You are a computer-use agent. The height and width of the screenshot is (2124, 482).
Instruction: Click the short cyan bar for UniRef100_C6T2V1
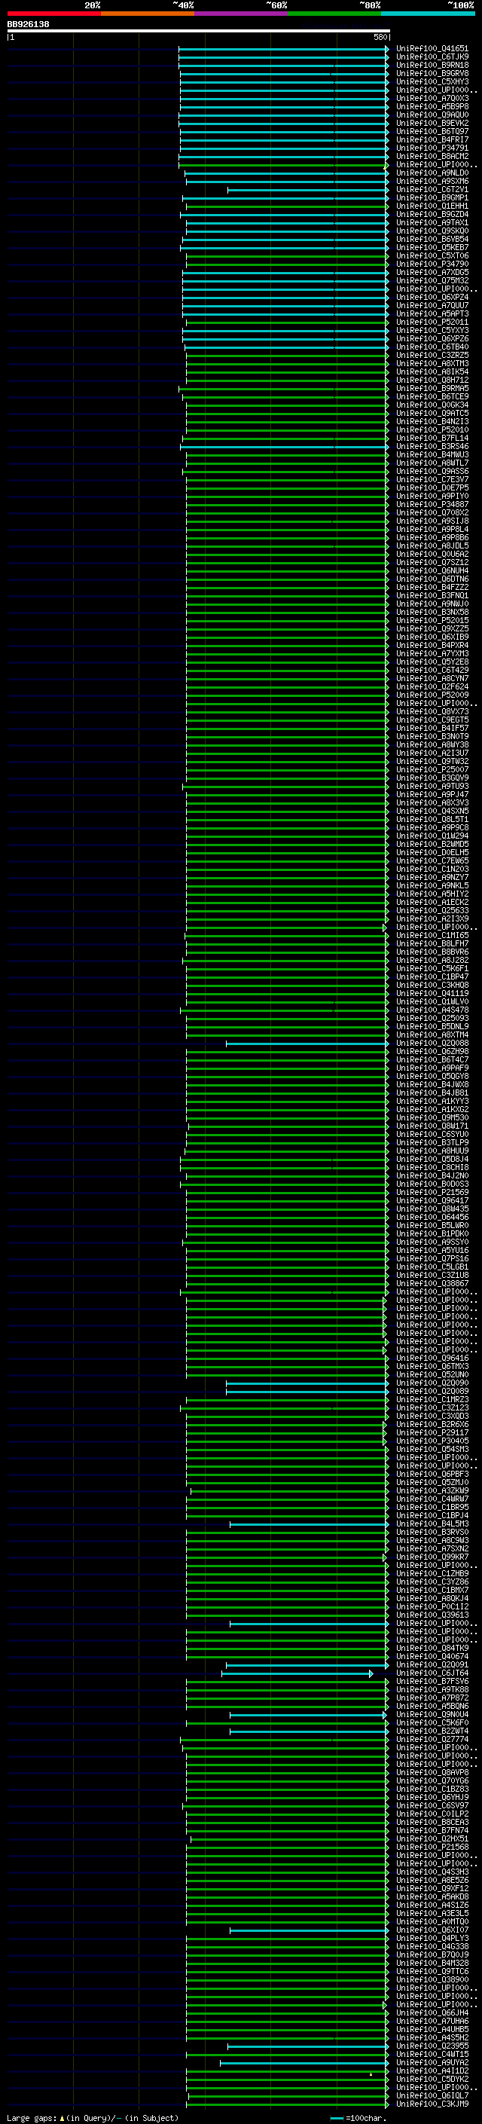(308, 190)
